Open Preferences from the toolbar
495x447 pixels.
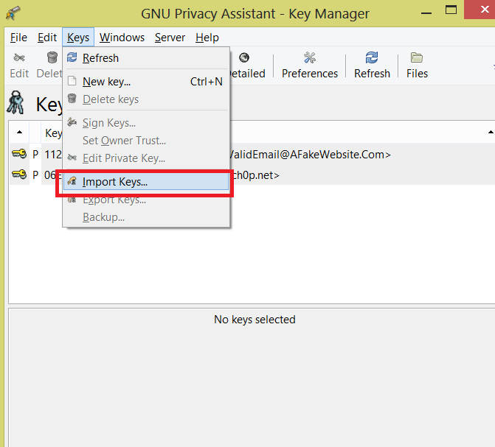(310, 66)
